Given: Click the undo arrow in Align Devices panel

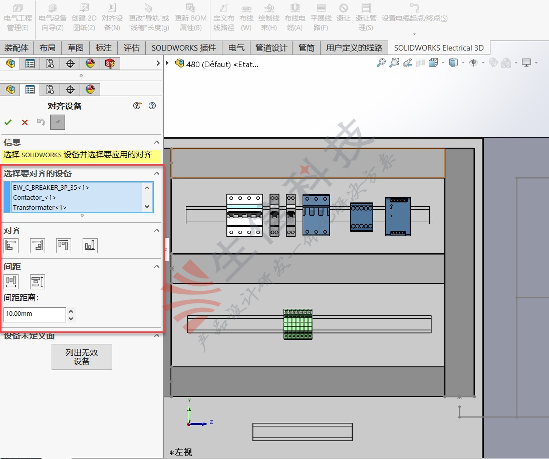Looking at the screenshot, I should coord(41,122).
